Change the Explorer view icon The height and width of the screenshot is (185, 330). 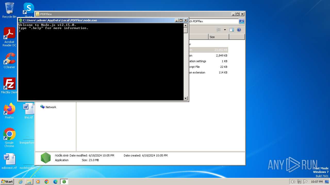(219, 30)
